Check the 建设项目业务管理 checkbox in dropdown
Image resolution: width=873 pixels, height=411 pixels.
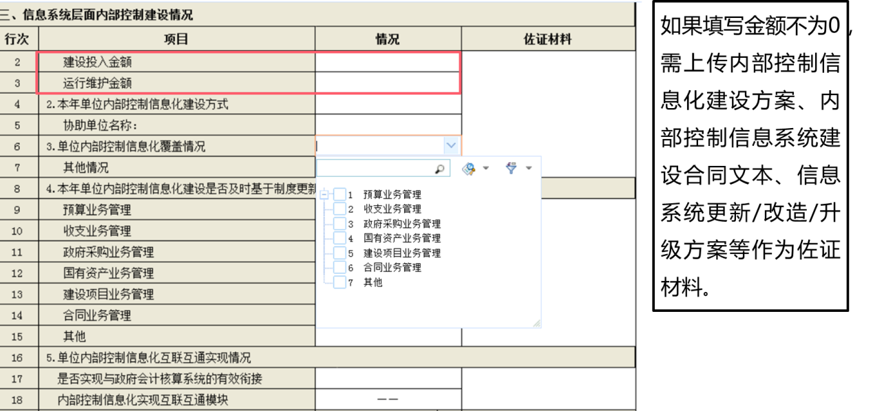point(339,253)
